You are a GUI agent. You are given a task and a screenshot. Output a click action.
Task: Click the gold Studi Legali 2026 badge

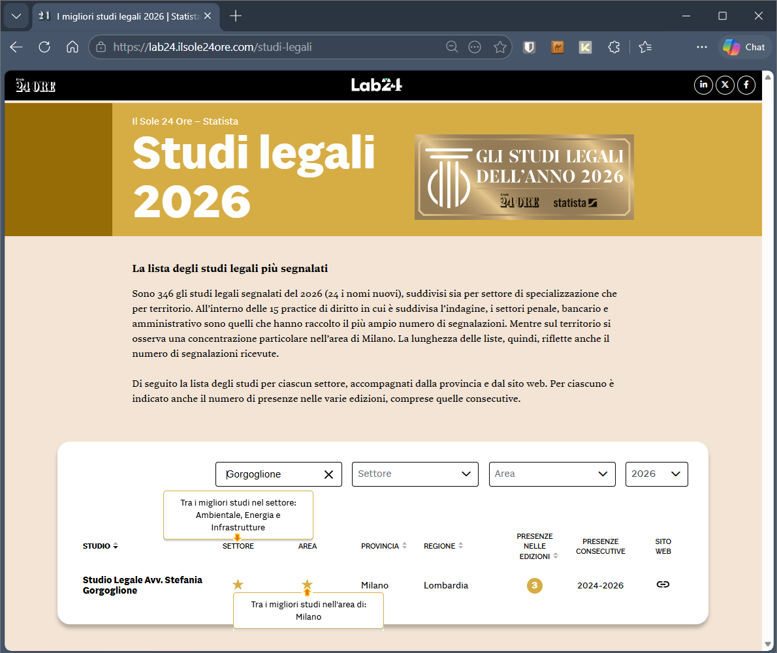point(524,177)
